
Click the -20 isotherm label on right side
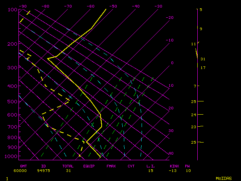[x=170, y=18]
